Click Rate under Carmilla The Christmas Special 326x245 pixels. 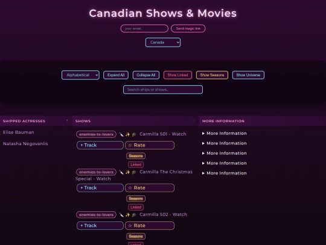click(x=150, y=188)
